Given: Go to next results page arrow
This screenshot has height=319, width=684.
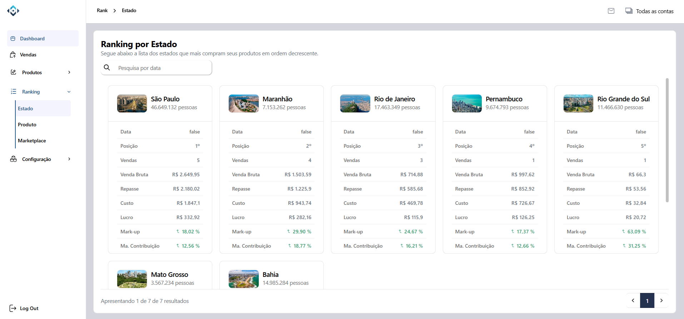Looking at the screenshot, I should (661, 300).
